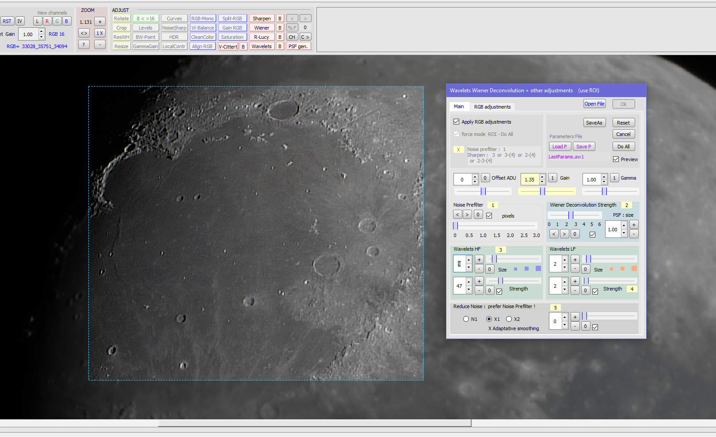This screenshot has width=716, height=437.
Task: Open the Curves tool
Action: 174,18
